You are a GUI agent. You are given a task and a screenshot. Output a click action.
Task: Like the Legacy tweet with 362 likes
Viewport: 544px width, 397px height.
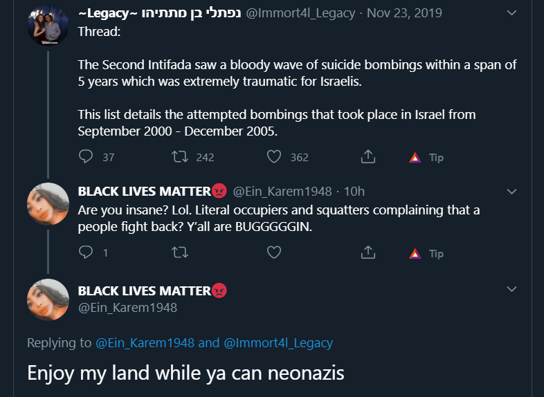click(274, 157)
